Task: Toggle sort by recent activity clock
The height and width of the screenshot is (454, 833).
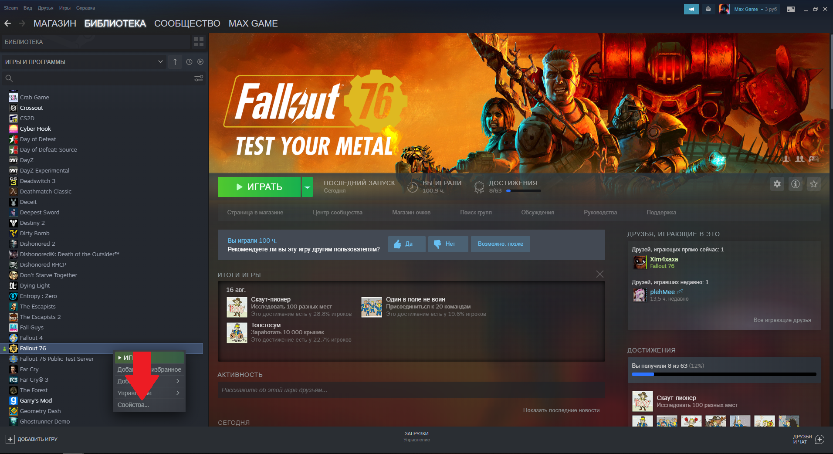Action: (189, 62)
